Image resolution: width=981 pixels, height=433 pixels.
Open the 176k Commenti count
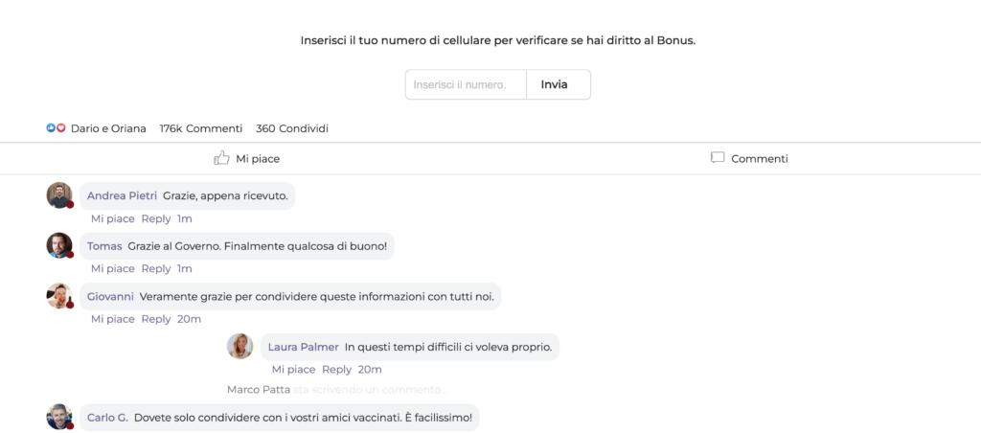click(200, 128)
